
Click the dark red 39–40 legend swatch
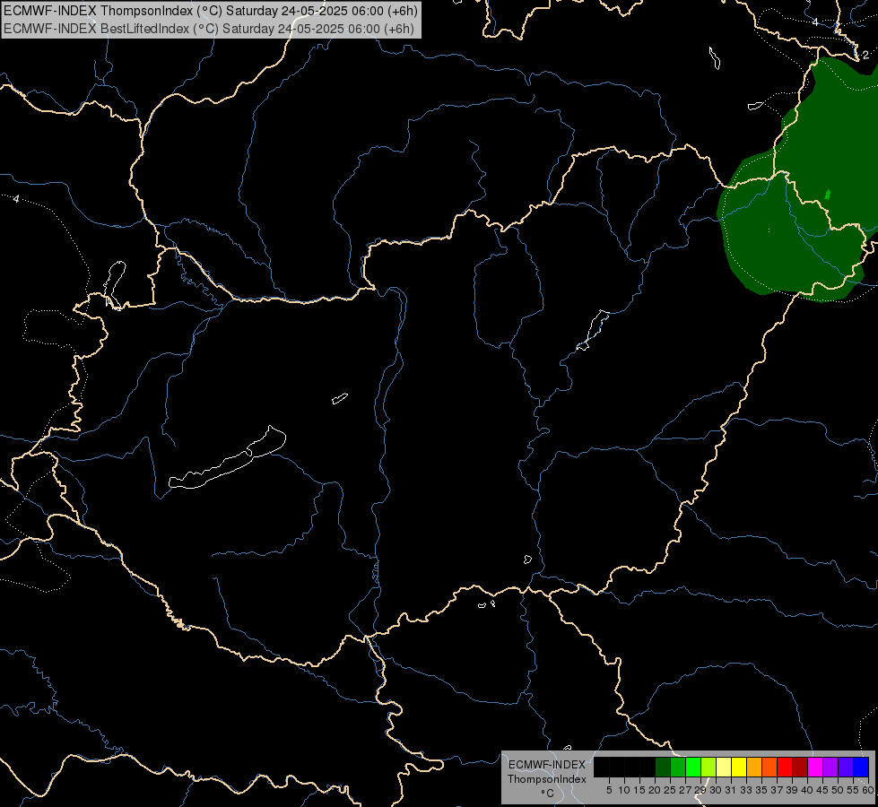[x=800, y=767]
